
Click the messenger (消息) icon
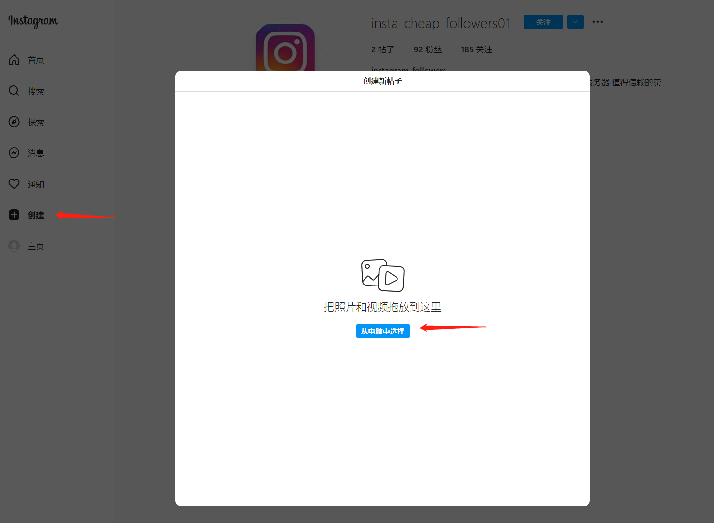click(14, 153)
